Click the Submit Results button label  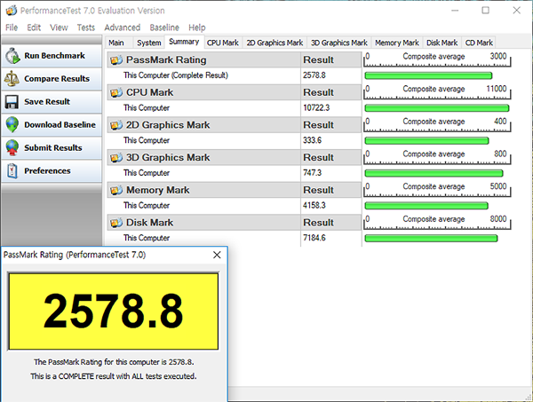point(53,148)
